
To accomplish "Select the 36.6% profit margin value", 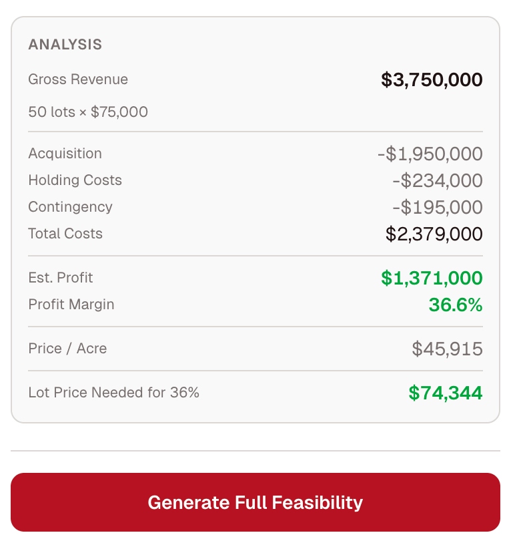I will tap(455, 305).
